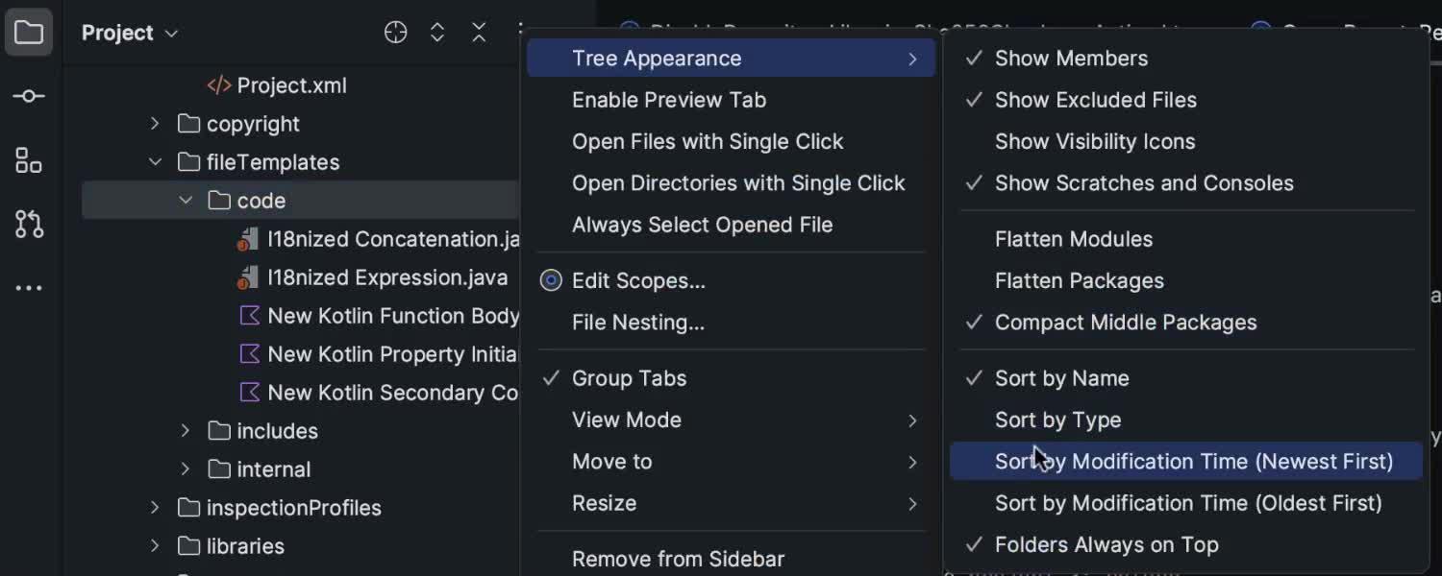Select the Locate Opened File crosshair icon
The width and height of the screenshot is (1442, 576).
[395, 32]
